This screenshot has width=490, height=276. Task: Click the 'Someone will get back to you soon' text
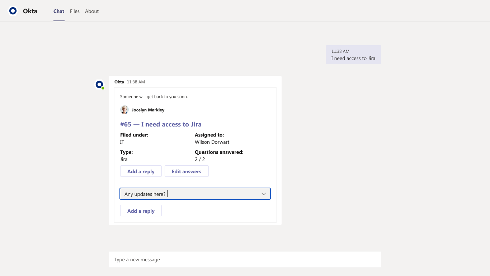tap(154, 97)
